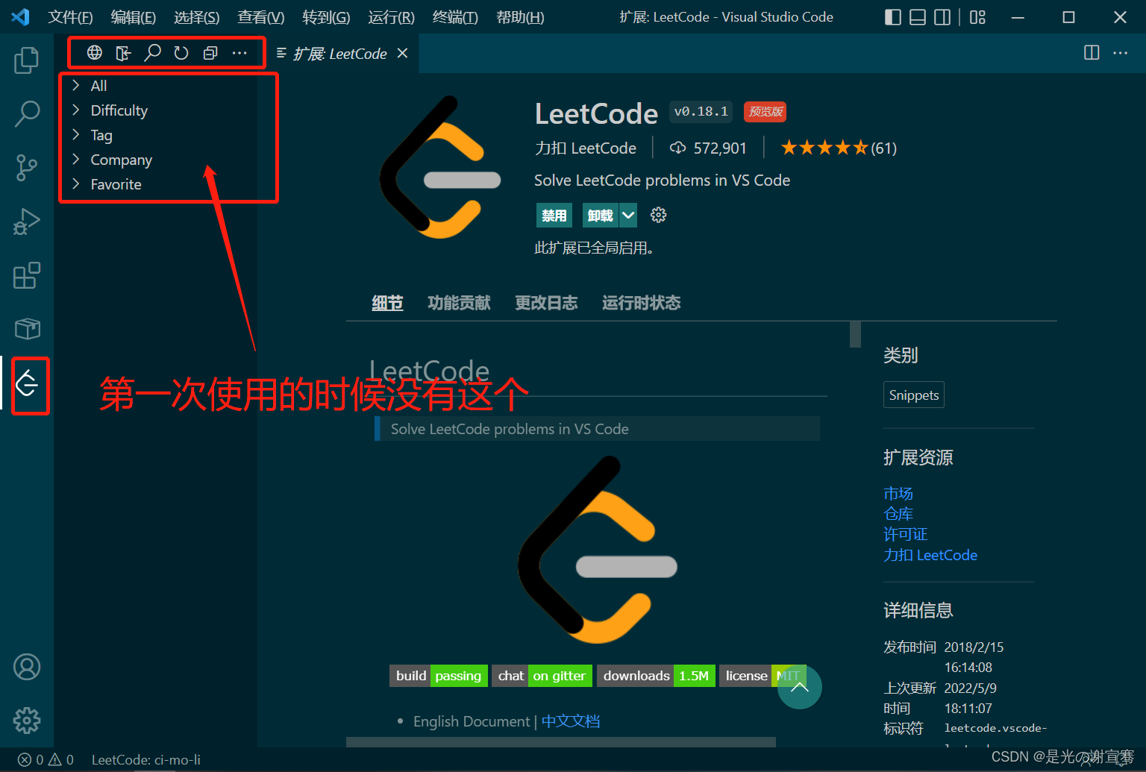
Task: Click the LeetCode sign-in icon
Action: coord(124,52)
